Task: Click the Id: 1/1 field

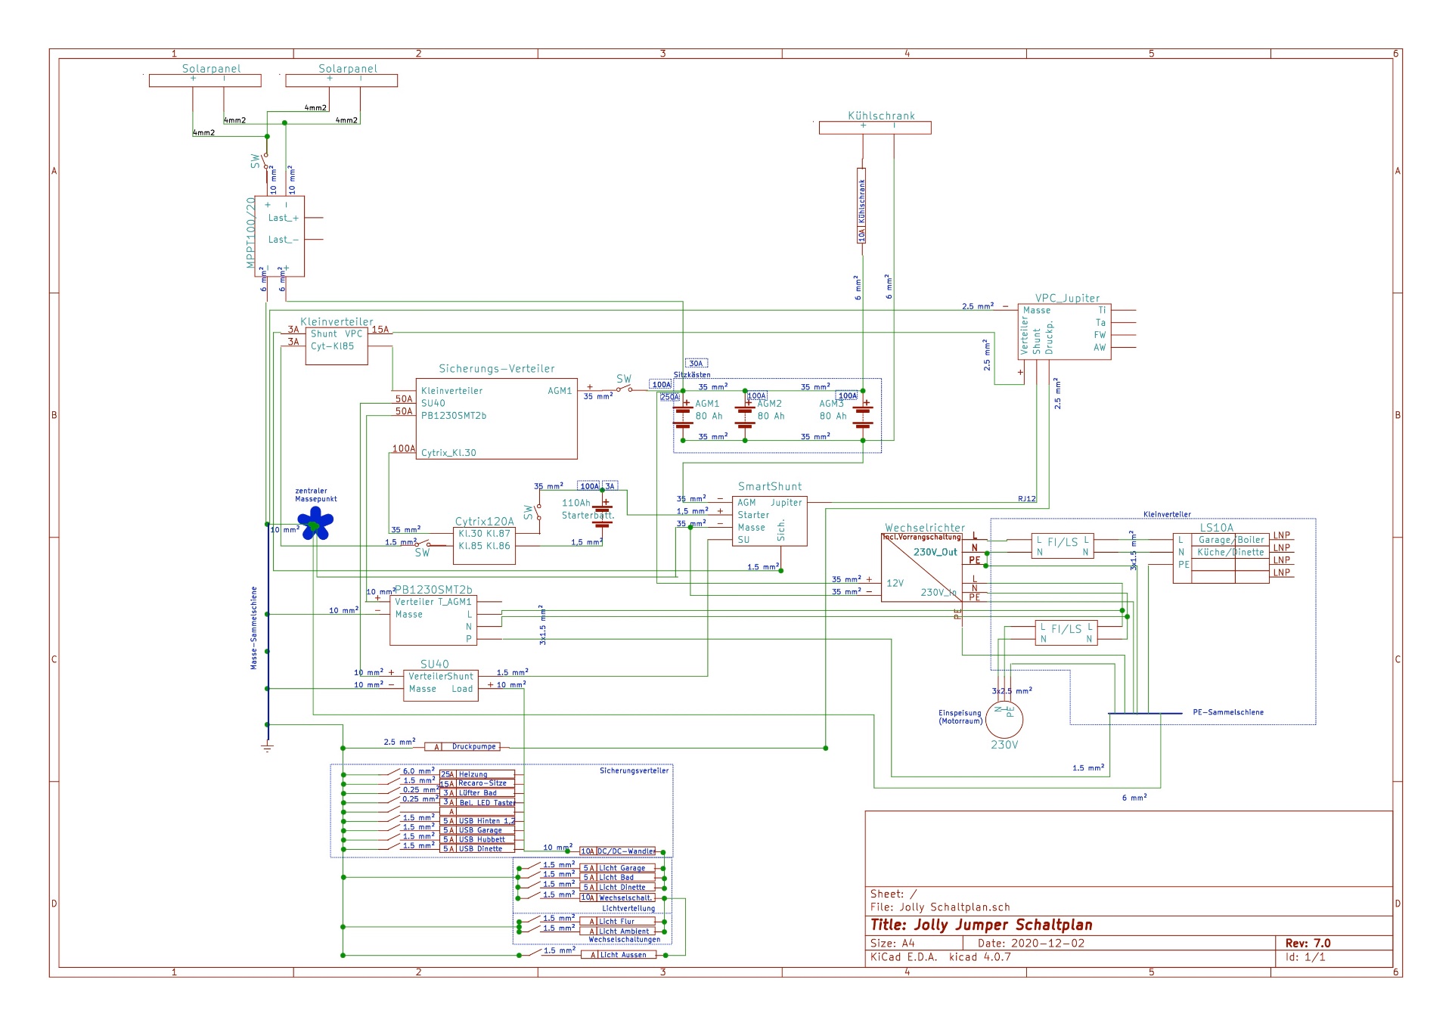Action: pyautogui.click(x=1305, y=957)
